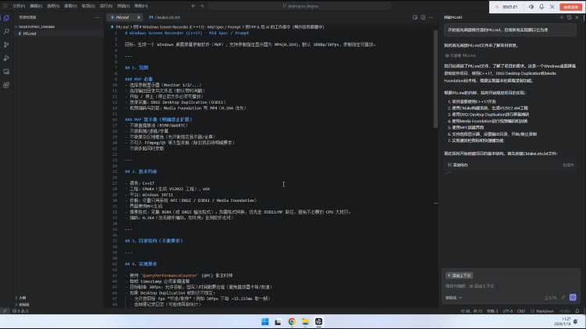Expand the to-do list section in chat
Screen dimensions: 586x329
[x=510, y=164]
